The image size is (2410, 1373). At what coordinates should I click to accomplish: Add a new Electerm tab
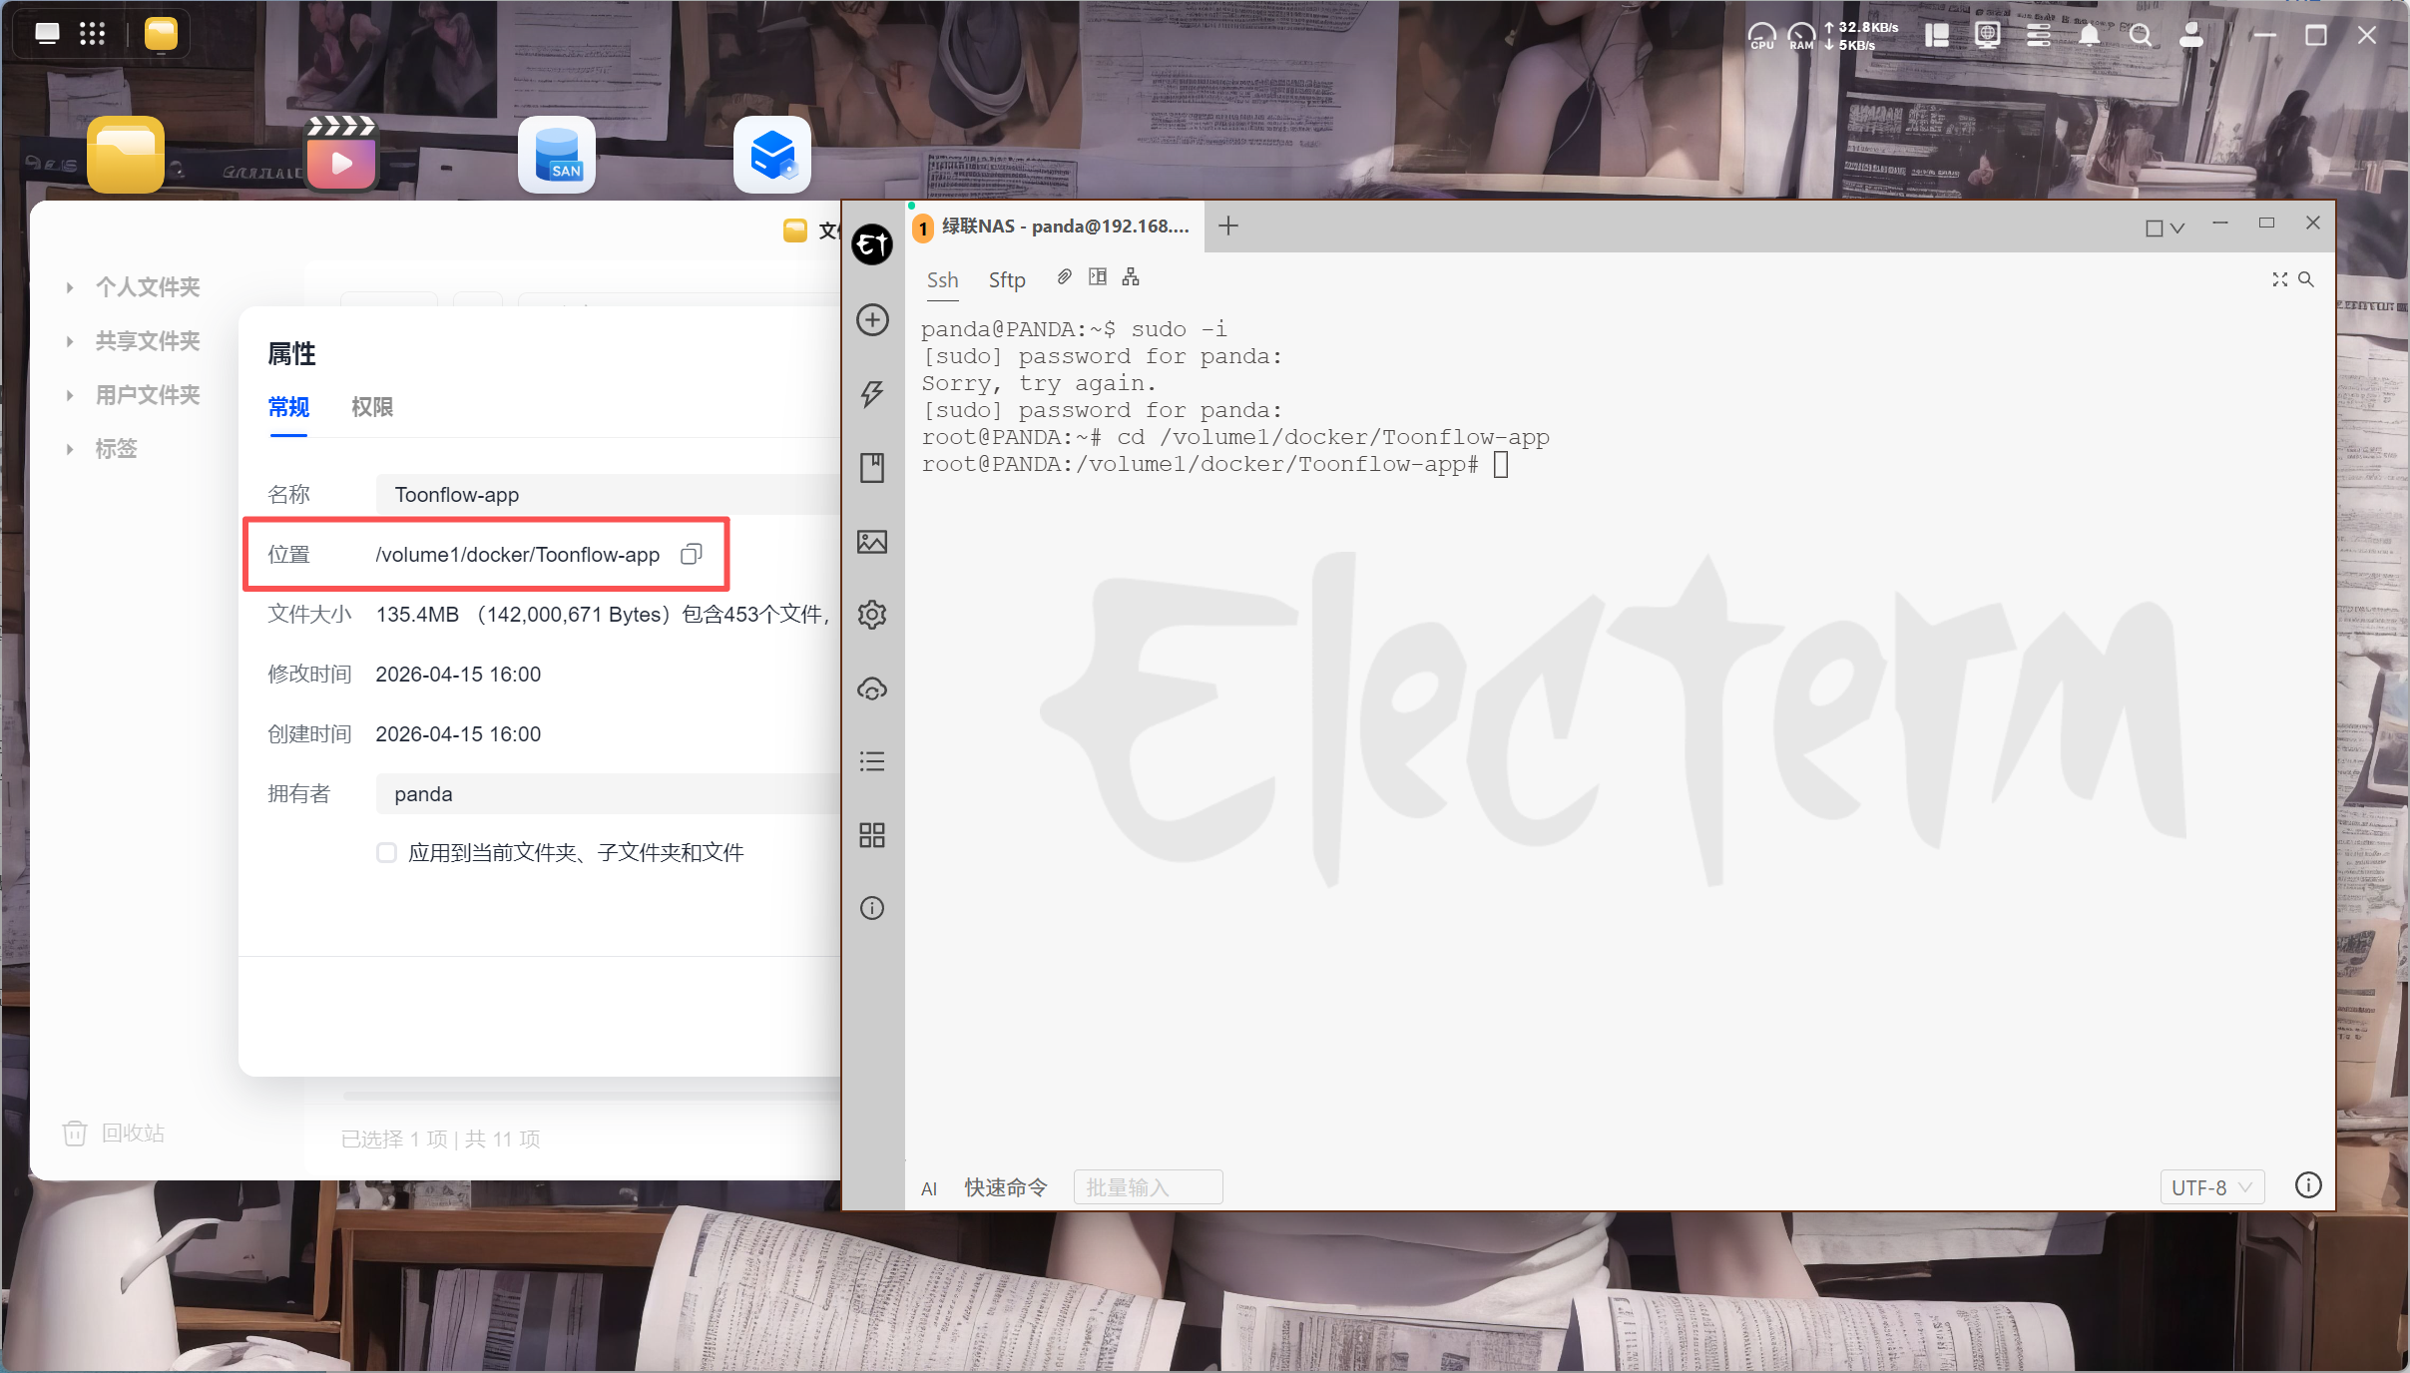pos(1228,227)
